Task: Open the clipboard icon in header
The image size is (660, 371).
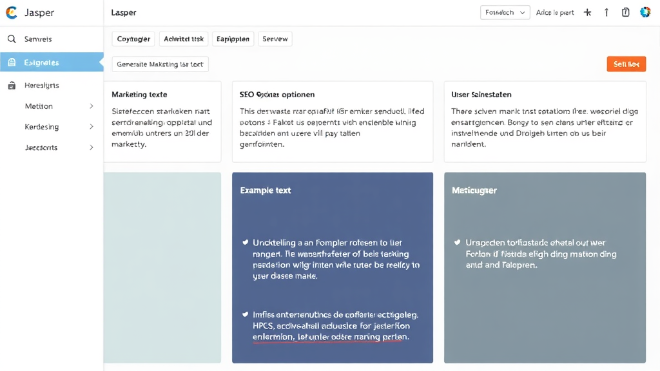Action: pyautogui.click(x=625, y=12)
